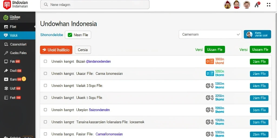Open the Camallonomssdan link
This screenshot has width=277, height=138.
(109, 134)
